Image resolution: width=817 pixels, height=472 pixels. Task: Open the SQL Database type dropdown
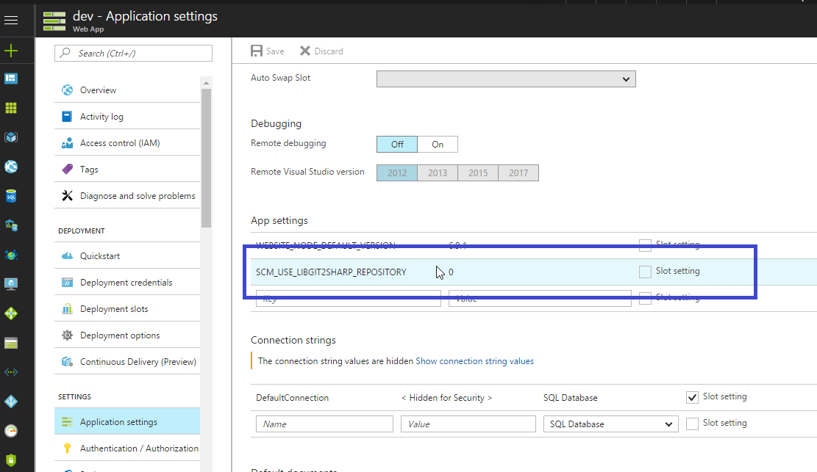point(610,424)
